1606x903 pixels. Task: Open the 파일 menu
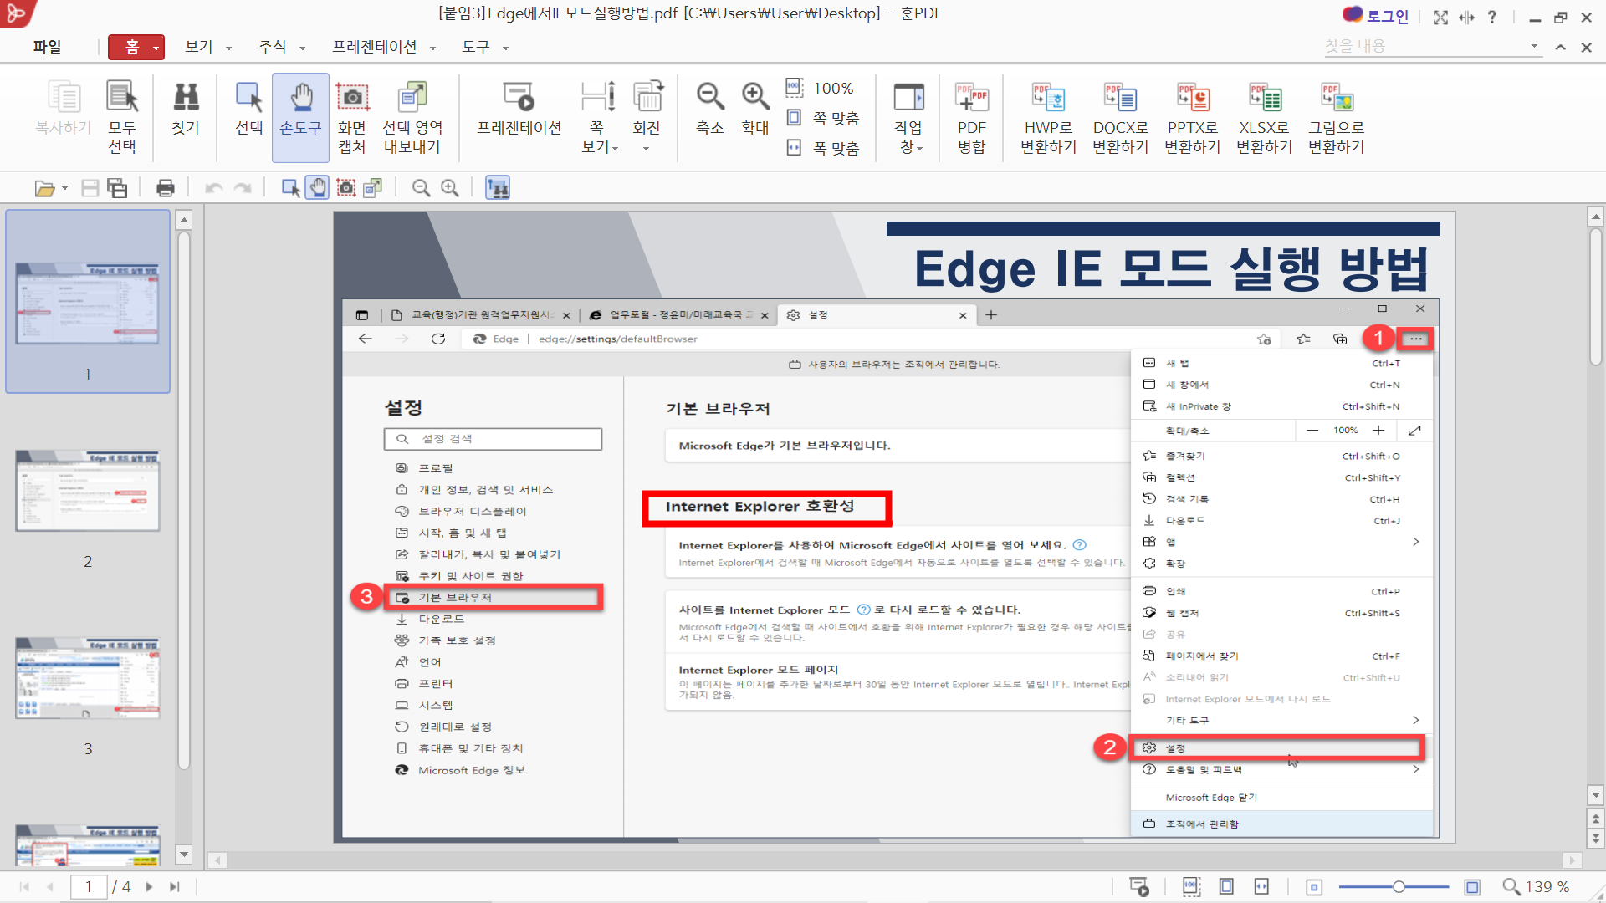tap(47, 47)
